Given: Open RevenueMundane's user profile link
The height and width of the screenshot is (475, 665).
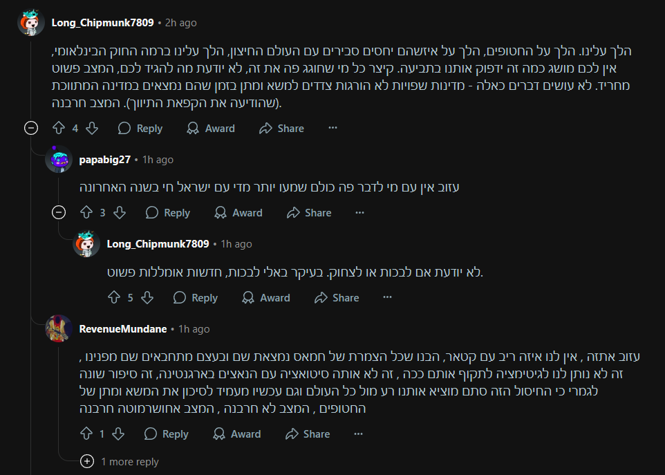Looking at the screenshot, I should point(124,329).
